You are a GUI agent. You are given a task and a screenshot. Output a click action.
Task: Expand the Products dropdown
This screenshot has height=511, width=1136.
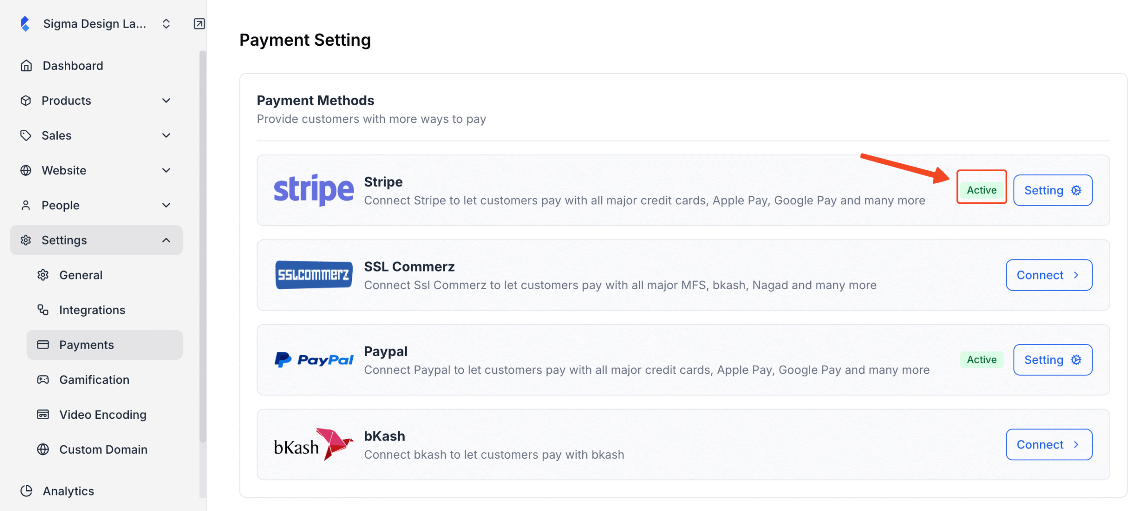pos(166,100)
